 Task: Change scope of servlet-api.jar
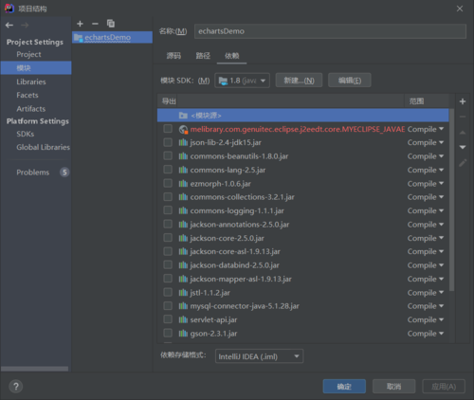click(426, 319)
